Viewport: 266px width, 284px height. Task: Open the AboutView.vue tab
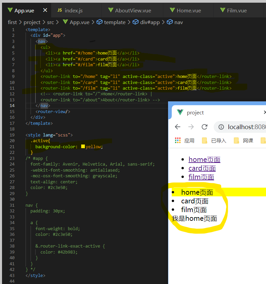pyautogui.click(x=133, y=10)
